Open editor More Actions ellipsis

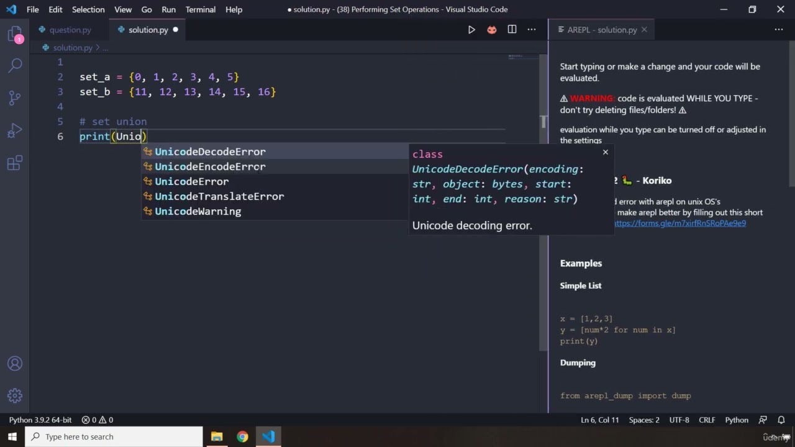click(x=532, y=29)
